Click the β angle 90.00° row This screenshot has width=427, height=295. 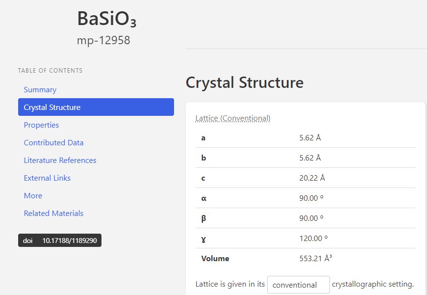point(305,218)
